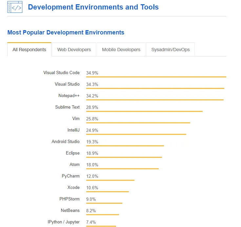Click the 10.6% value
This screenshot has height=227, width=241.
[92, 188]
